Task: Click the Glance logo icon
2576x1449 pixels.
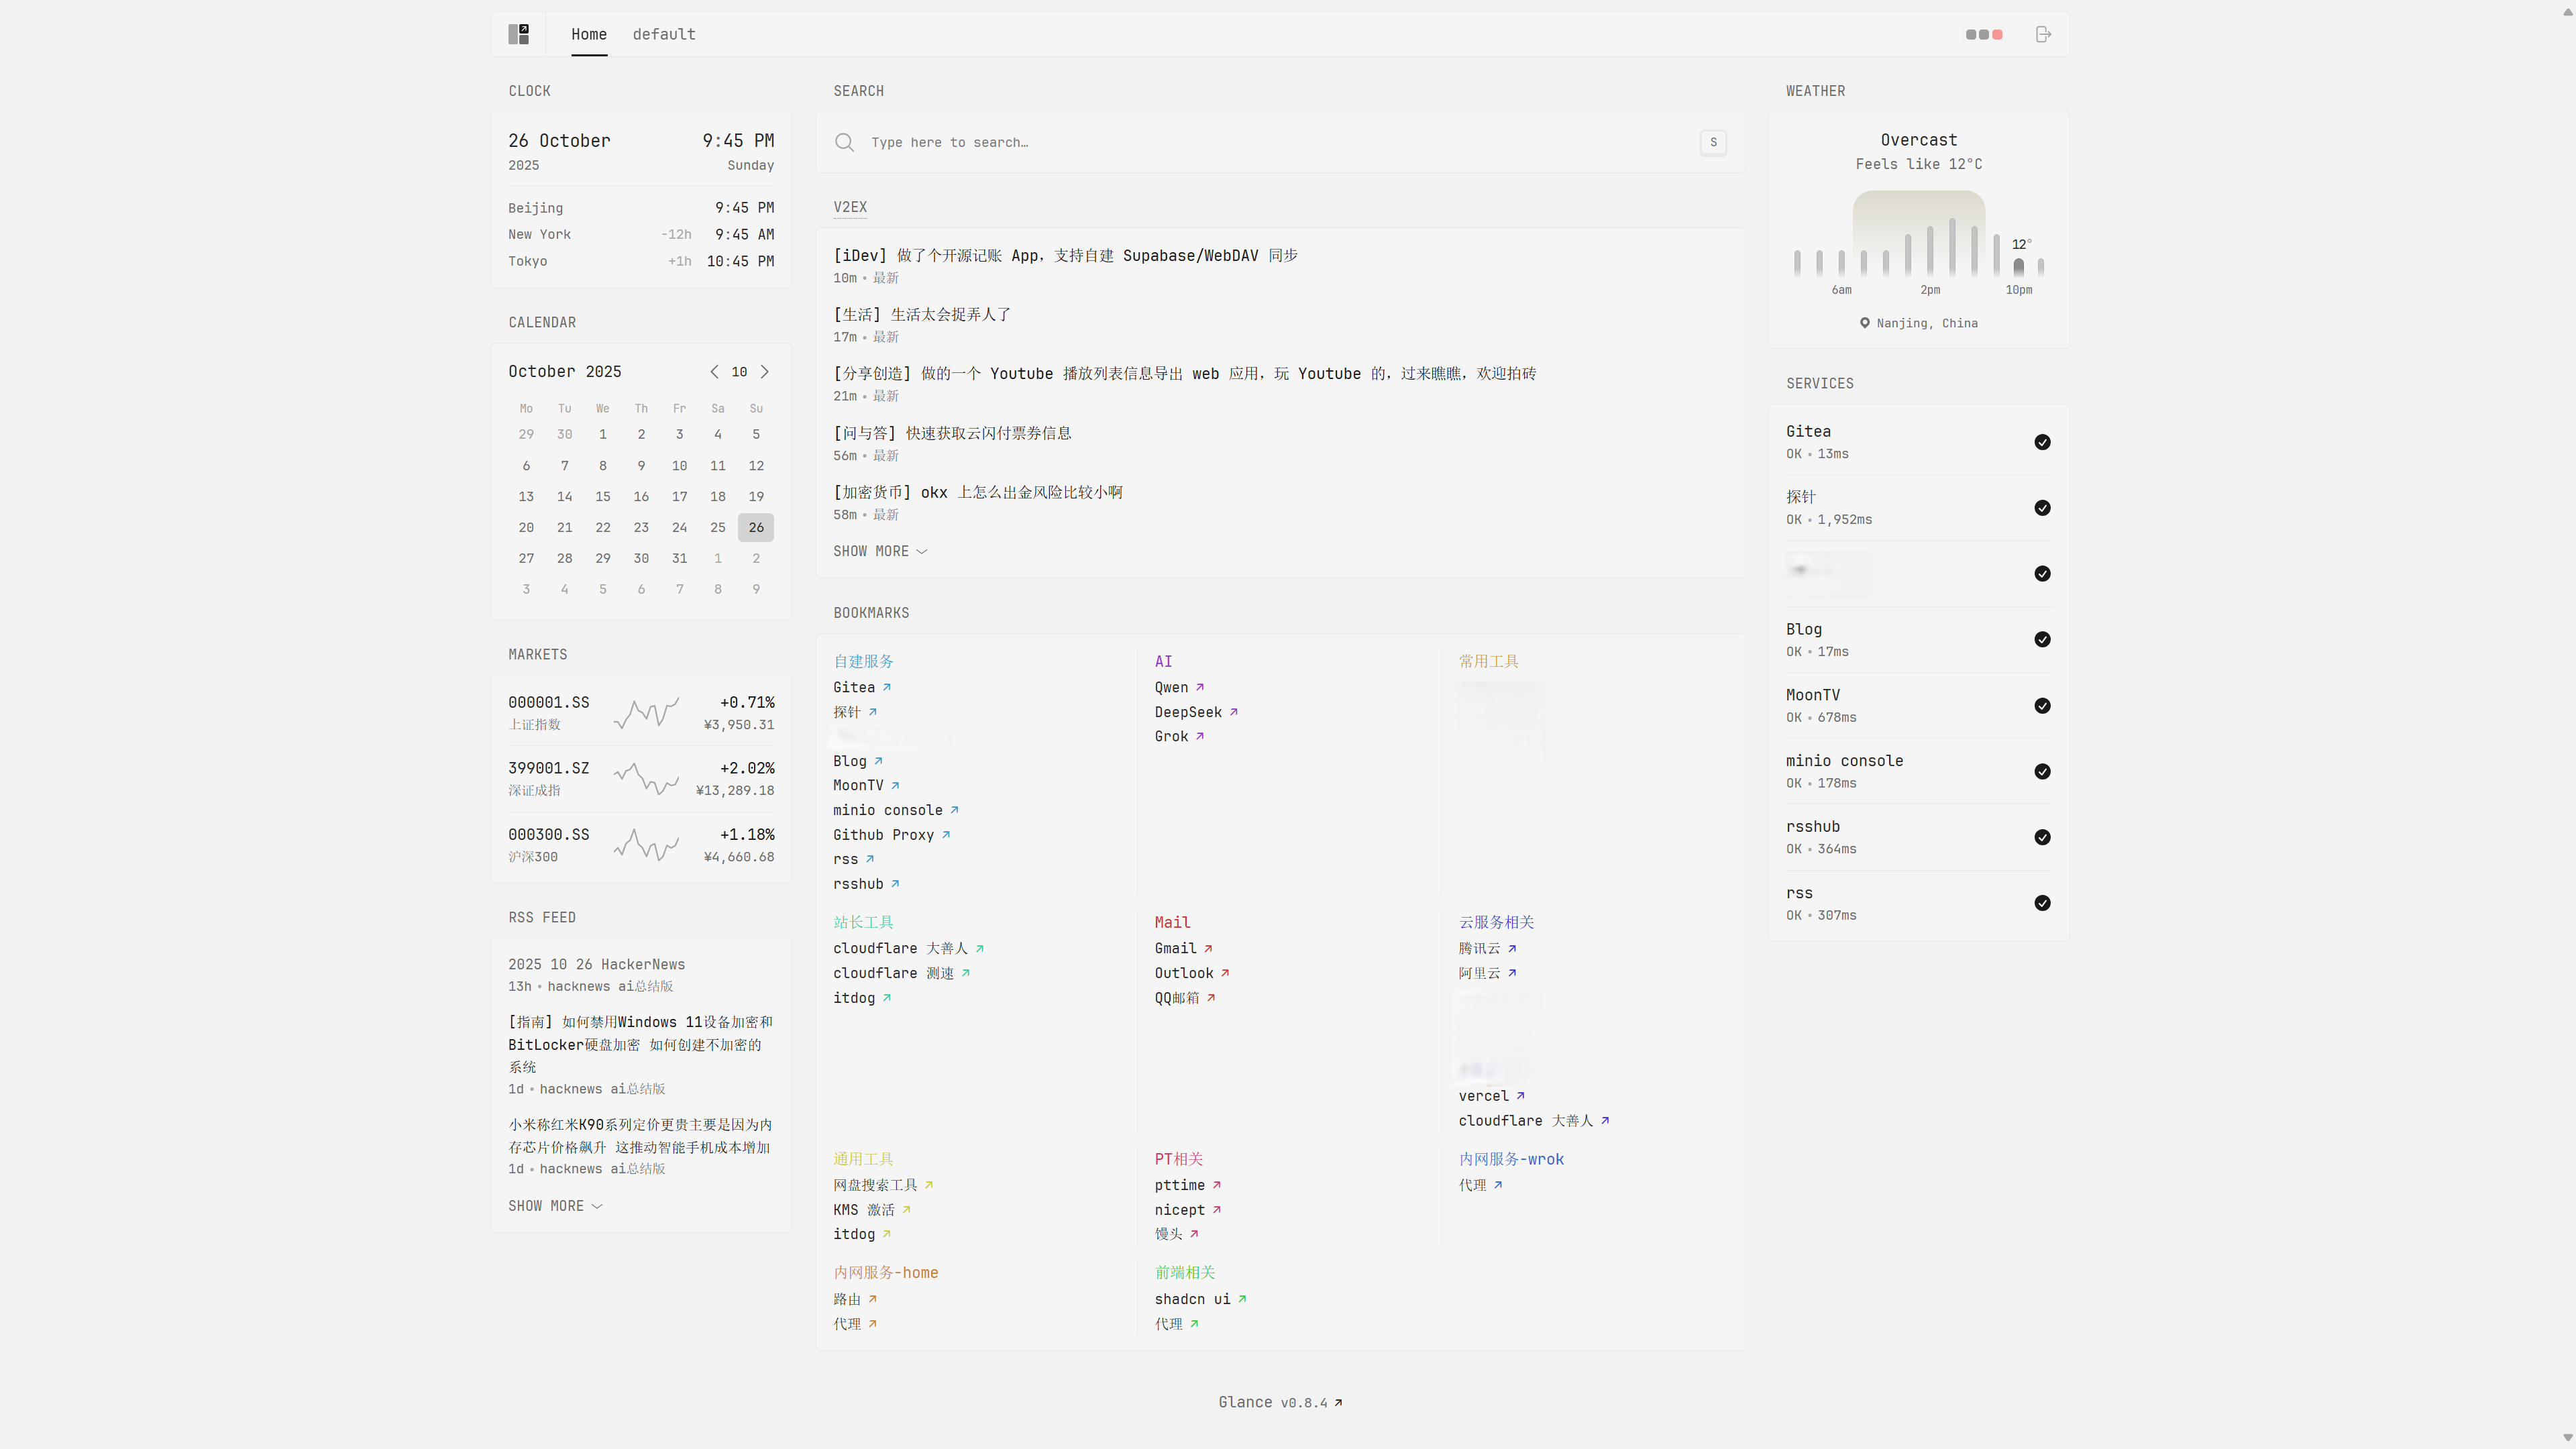Action: pos(518,34)
